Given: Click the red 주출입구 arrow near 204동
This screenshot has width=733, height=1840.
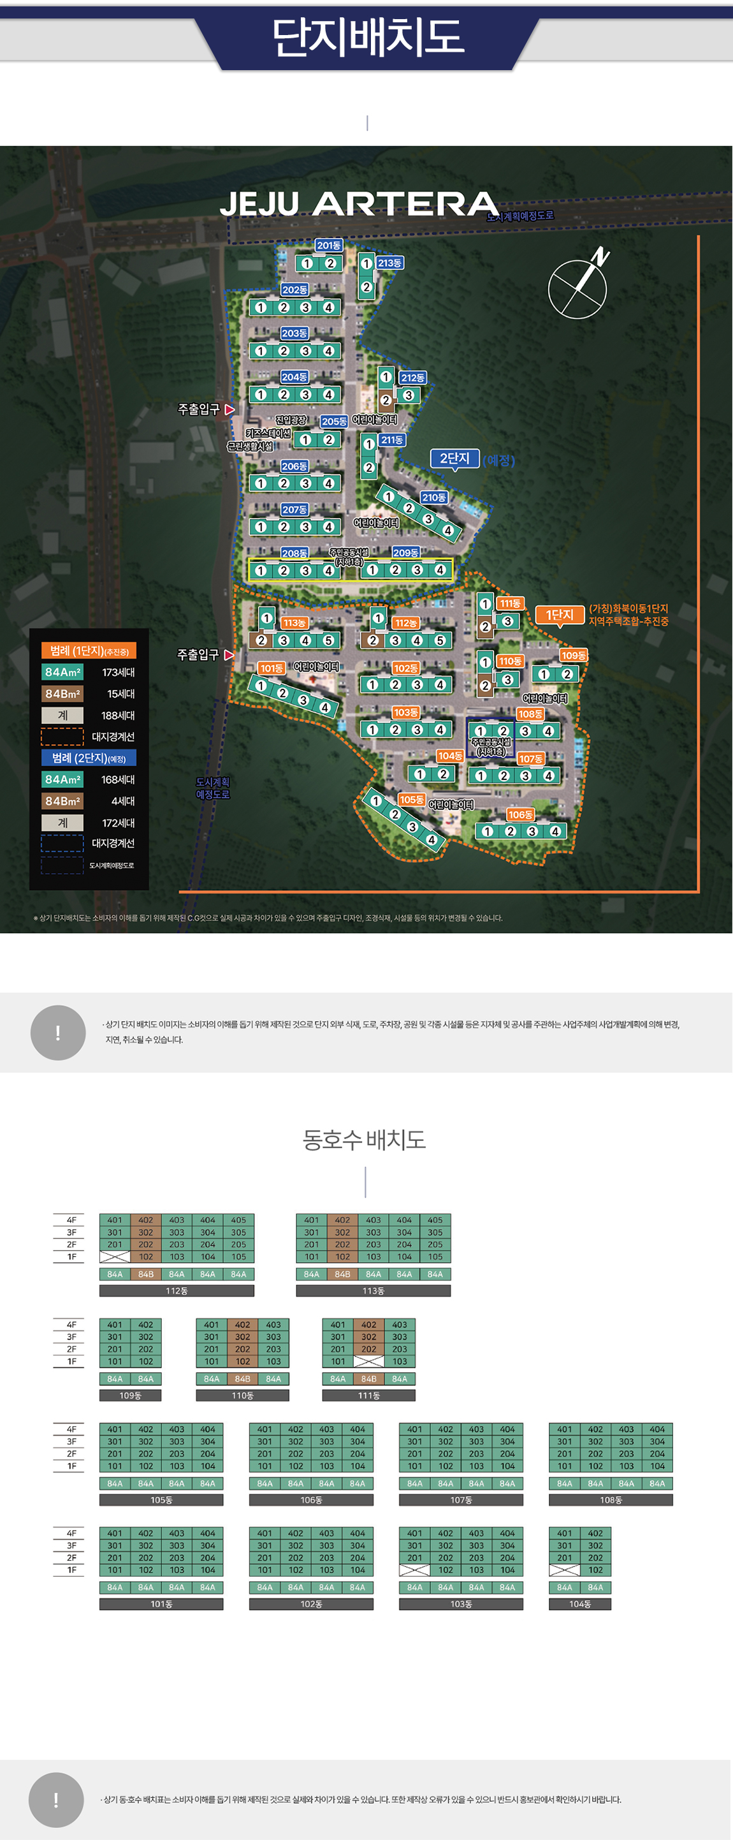Looking at the screenshot, I should click(230, 410).
